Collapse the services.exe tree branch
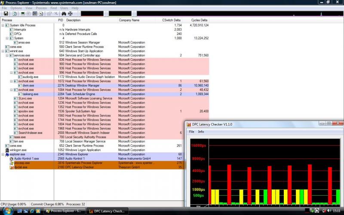 (x=7, y=55)
